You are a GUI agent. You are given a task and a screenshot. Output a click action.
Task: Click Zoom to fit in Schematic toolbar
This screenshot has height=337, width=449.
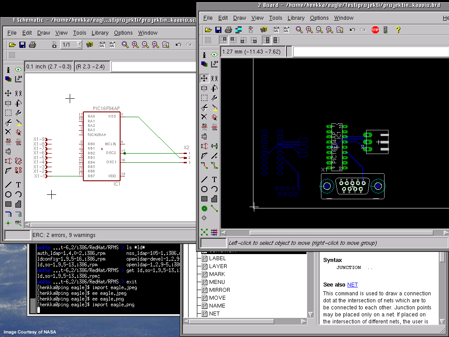pos(125,45)
